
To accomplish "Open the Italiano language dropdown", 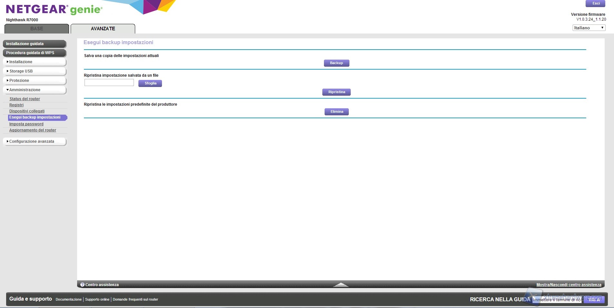I will [x=589, y=28].
